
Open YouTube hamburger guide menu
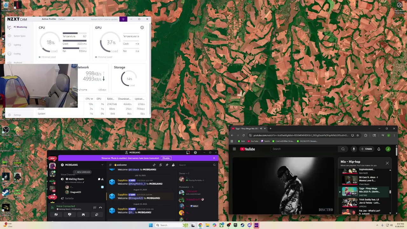pyautogui.click(x=234, y=149)
